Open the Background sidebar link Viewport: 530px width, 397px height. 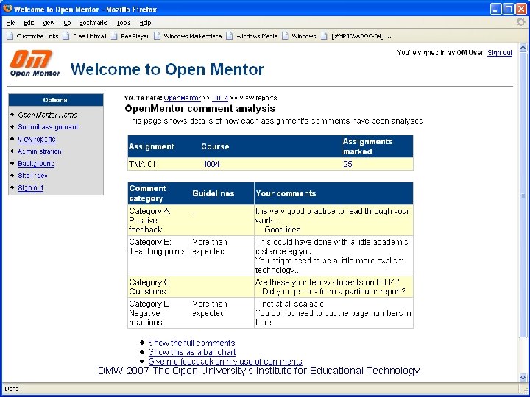pyautogui.click(x=36, y=163)
